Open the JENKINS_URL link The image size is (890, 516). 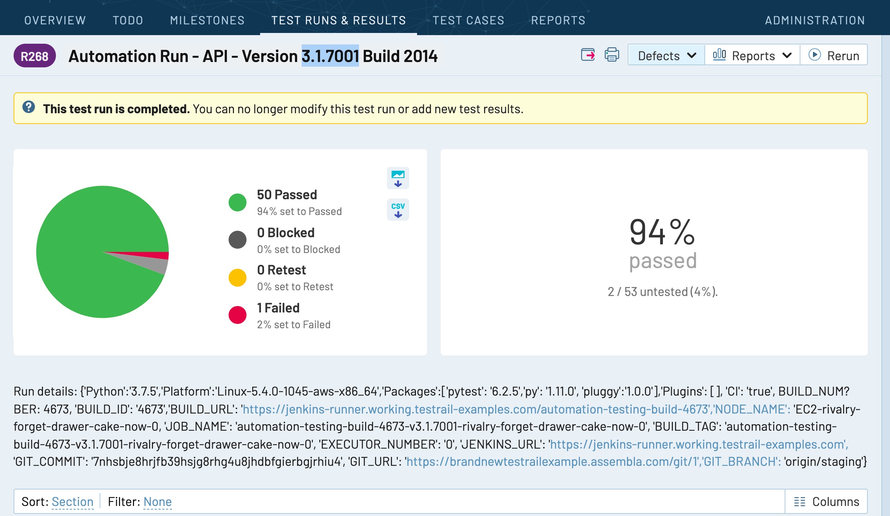(x=698, y=444)
